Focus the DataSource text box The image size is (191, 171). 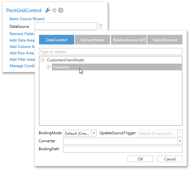click(x=66, y=26)
